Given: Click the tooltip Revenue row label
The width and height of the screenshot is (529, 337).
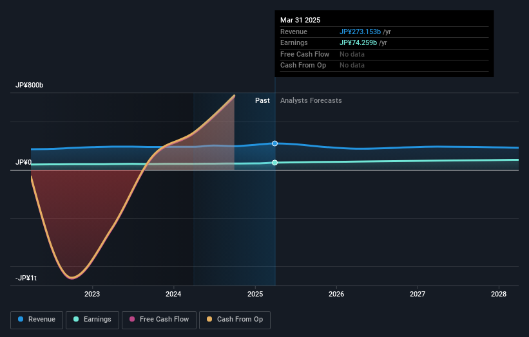Looking at the screenshot, I should pyautogui.click(x=294, y=32).
